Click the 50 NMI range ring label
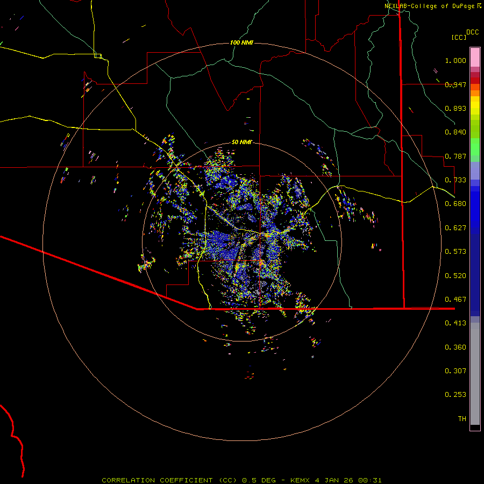 (241, 142)
